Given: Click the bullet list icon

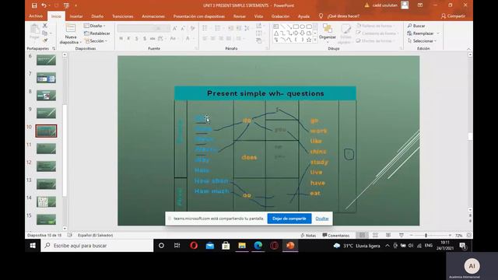Looking at the screenshot, I should coord(205,29).
